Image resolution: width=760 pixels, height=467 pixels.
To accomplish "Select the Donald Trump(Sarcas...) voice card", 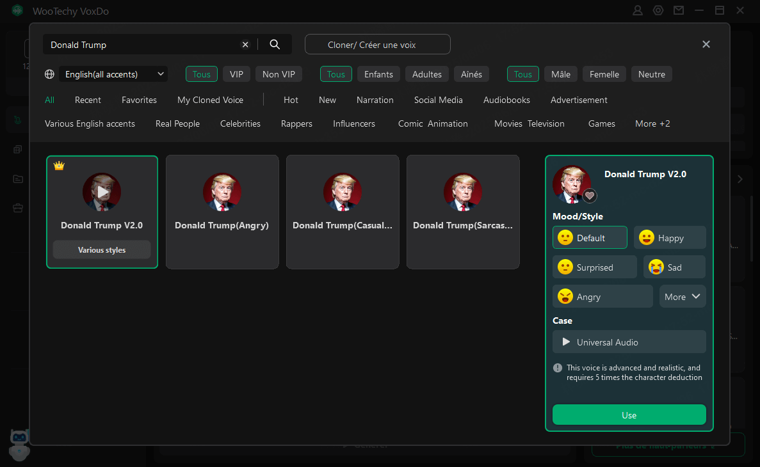I will (463, 212).
